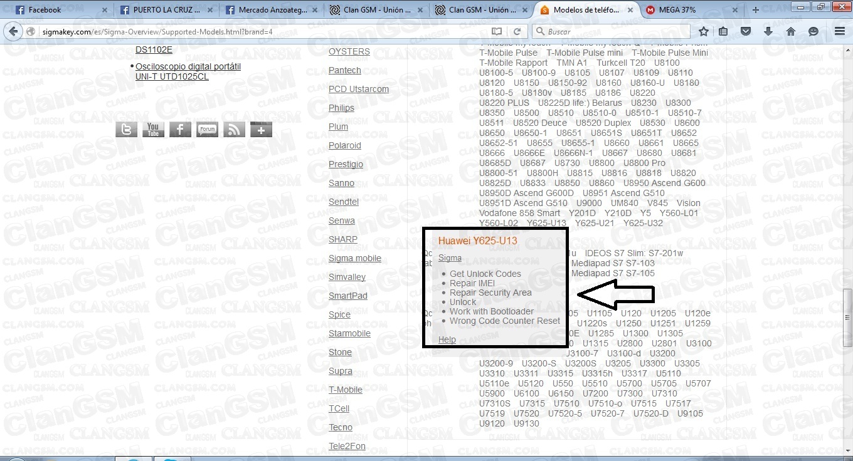Click the Twitter social icon

point(126,129)
